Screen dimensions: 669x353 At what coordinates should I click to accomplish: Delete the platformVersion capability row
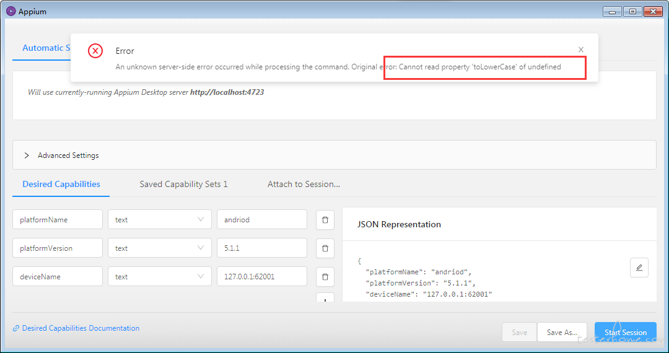pyautogui.click(x=325, y=248)
